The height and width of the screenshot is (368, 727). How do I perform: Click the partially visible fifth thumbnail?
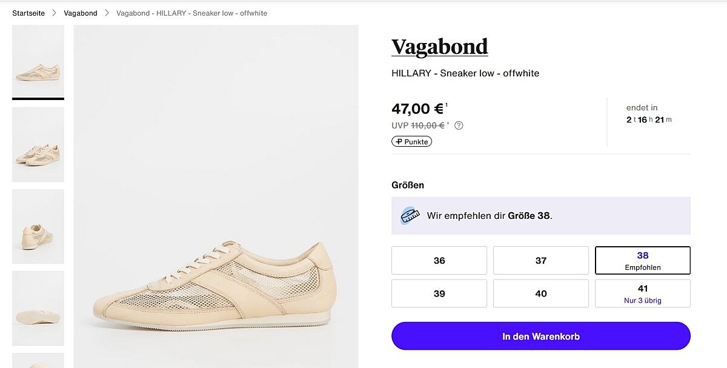click(38, 361)
